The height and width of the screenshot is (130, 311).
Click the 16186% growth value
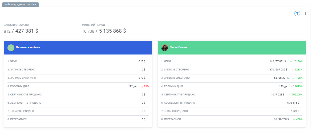pyautogui.click(x=298, y=61)
